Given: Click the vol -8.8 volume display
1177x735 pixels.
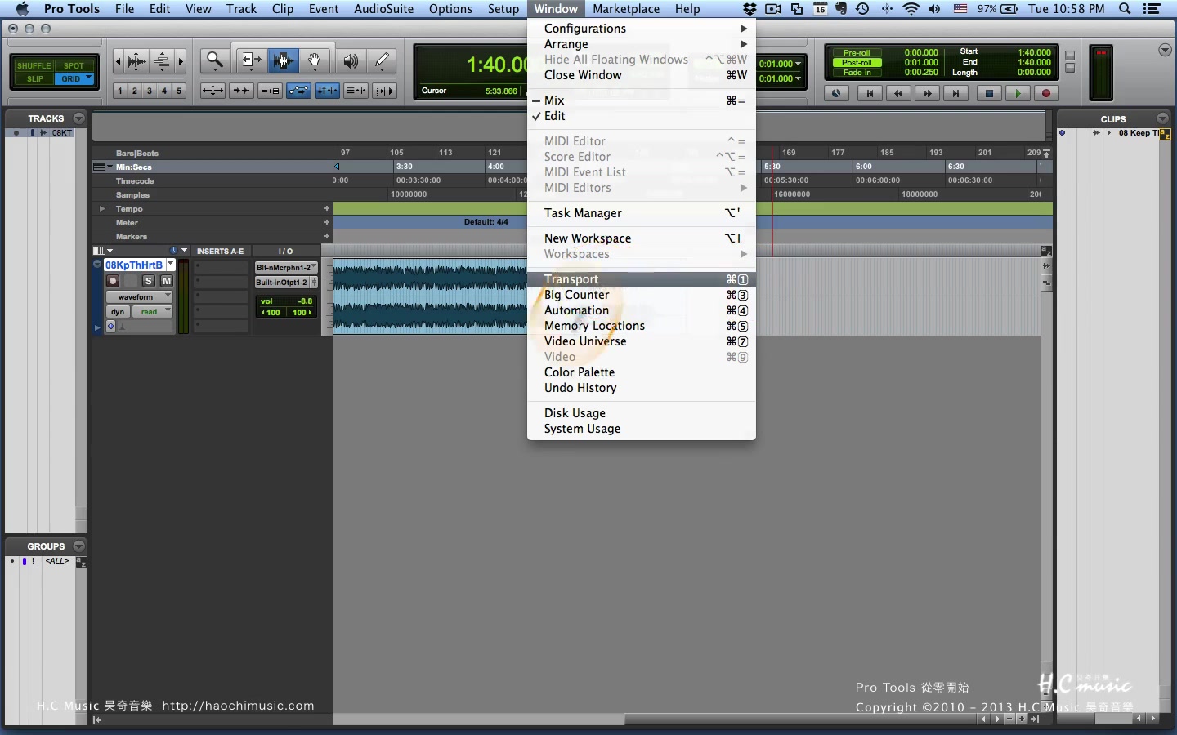Looking at the screenshot, I should [x=286, y=301].
